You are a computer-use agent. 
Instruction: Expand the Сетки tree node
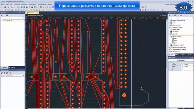(x=170, y=24)
